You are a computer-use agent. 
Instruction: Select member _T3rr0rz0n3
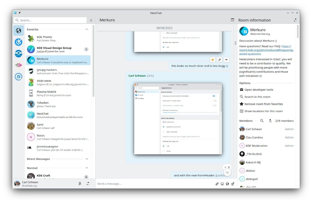[266, 154]
